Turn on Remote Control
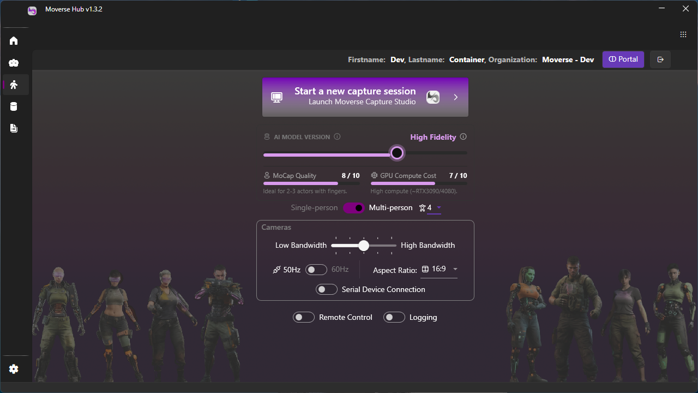The width and height of the screenshot is (698, 393). click(x=304, y=317)
